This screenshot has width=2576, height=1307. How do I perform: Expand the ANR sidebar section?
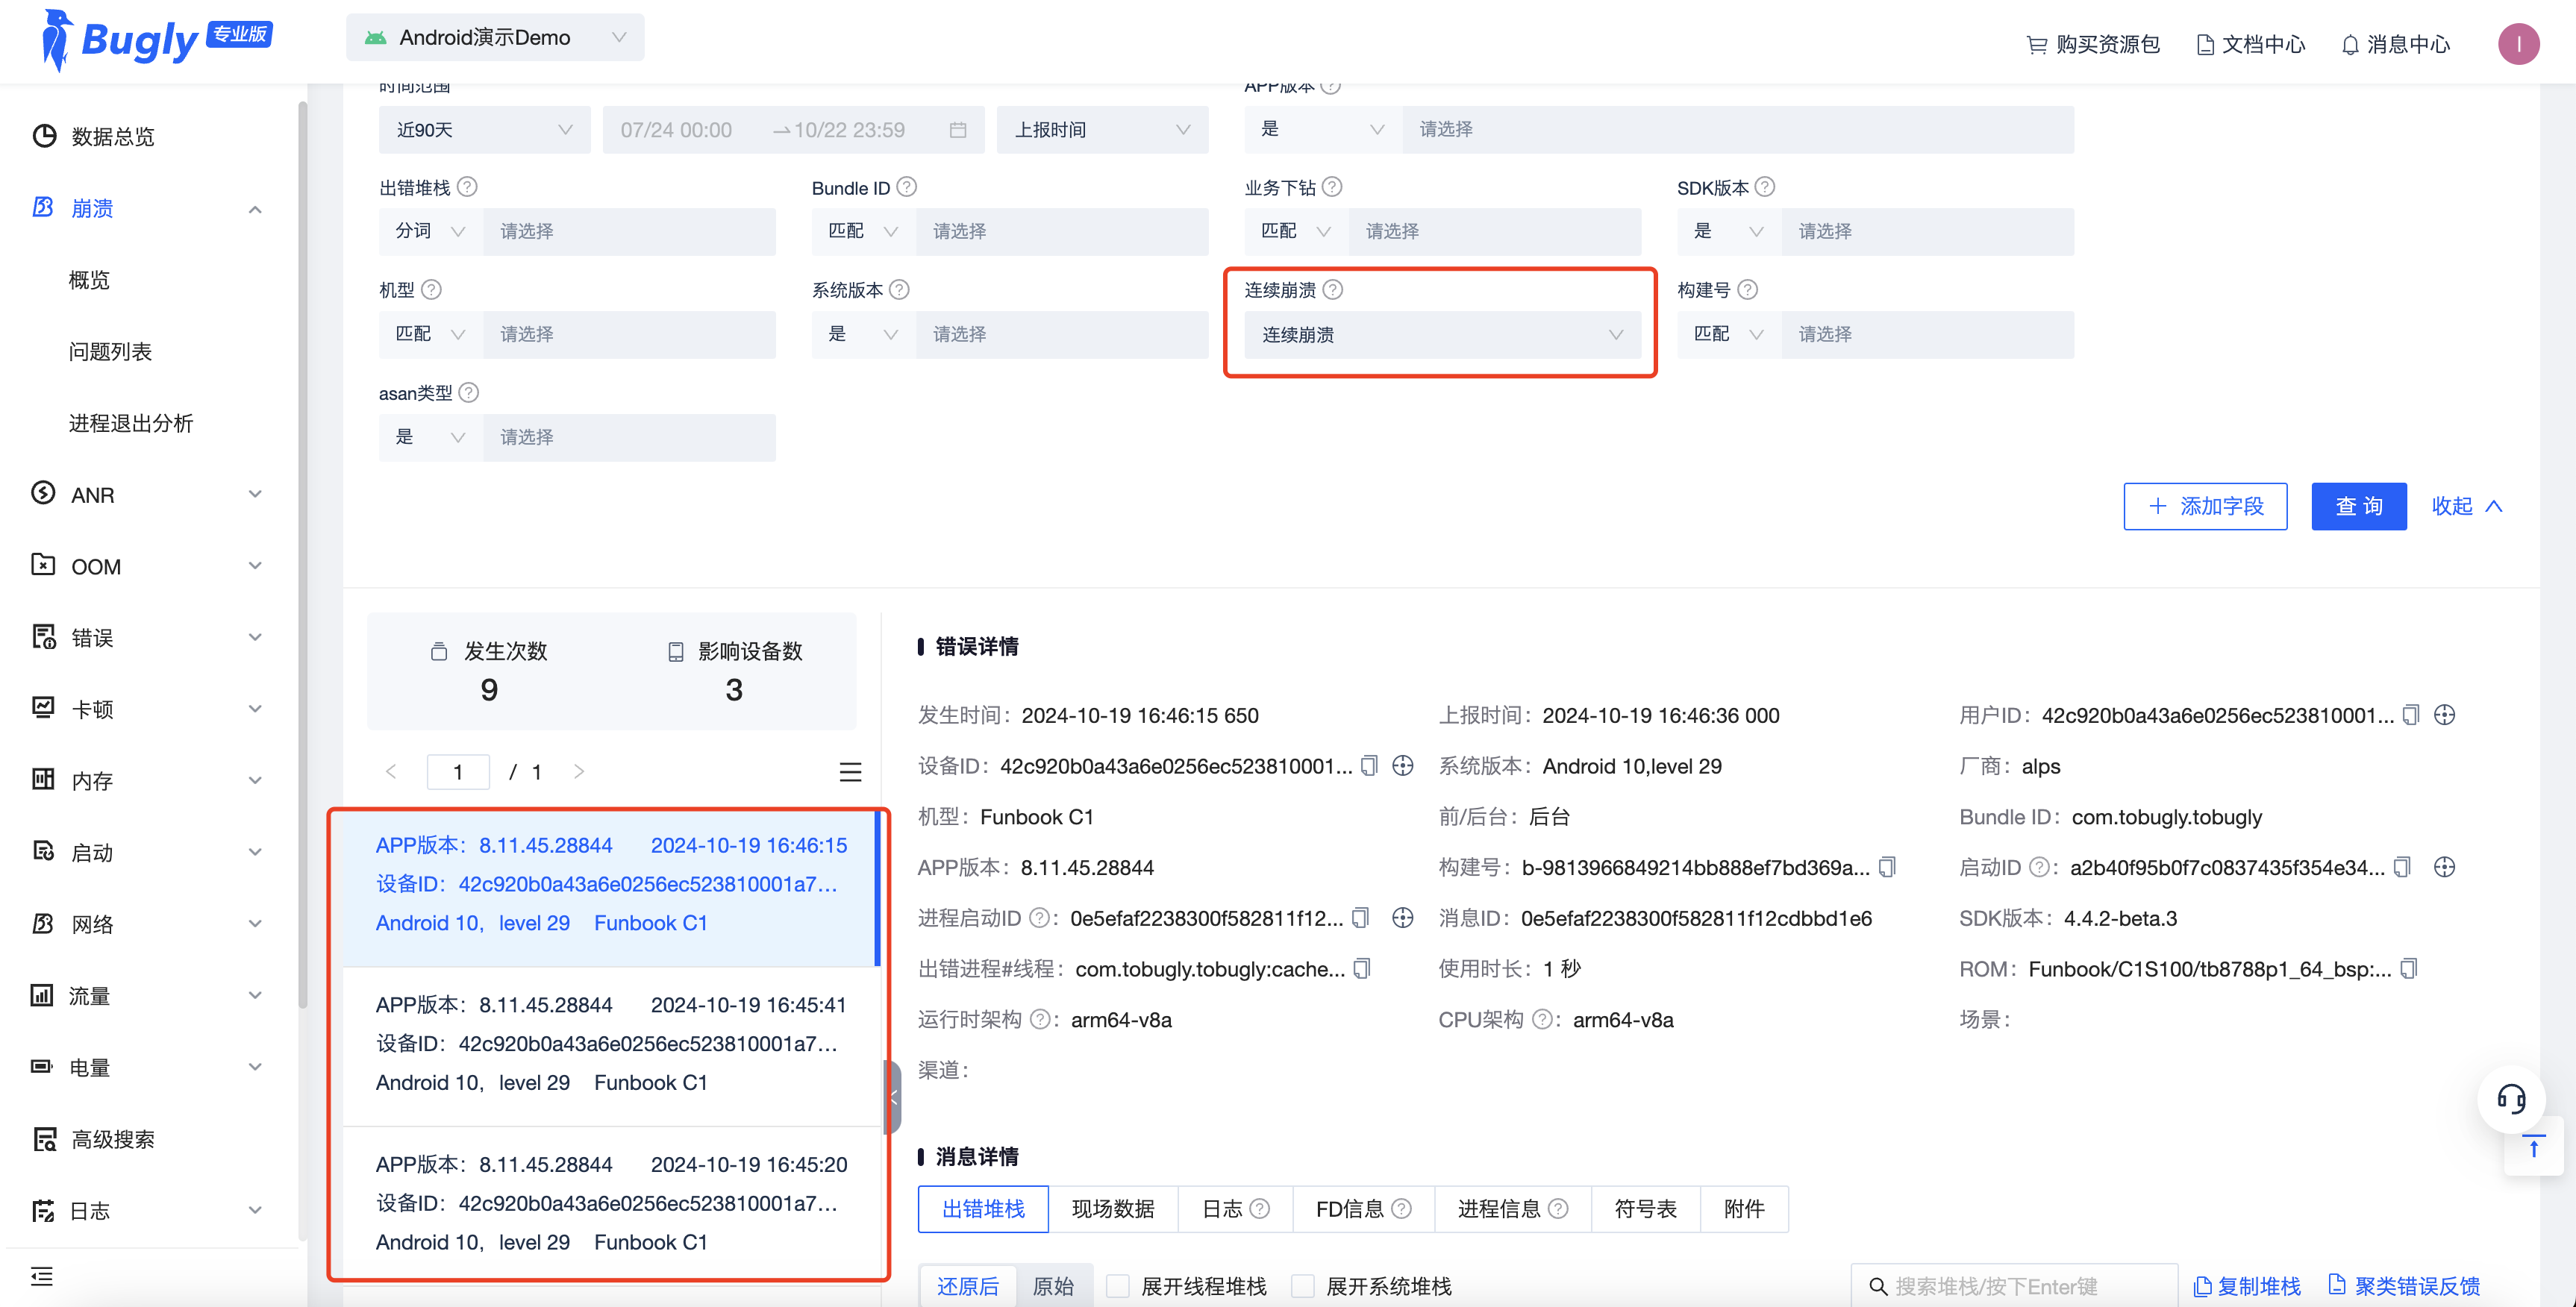pyautogui.click(x=255, y=494)
